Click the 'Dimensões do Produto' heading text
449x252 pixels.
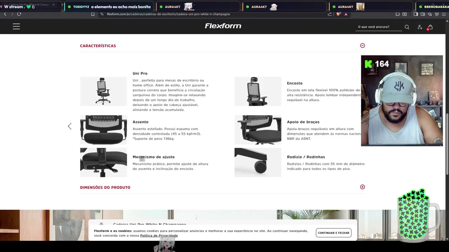105,188
